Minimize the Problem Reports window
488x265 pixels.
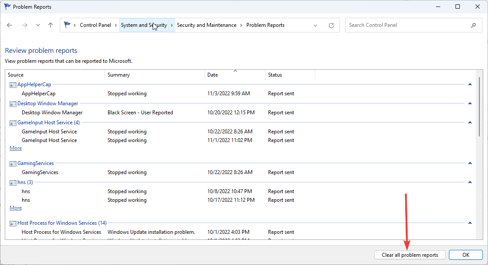(x=438, y=6)
